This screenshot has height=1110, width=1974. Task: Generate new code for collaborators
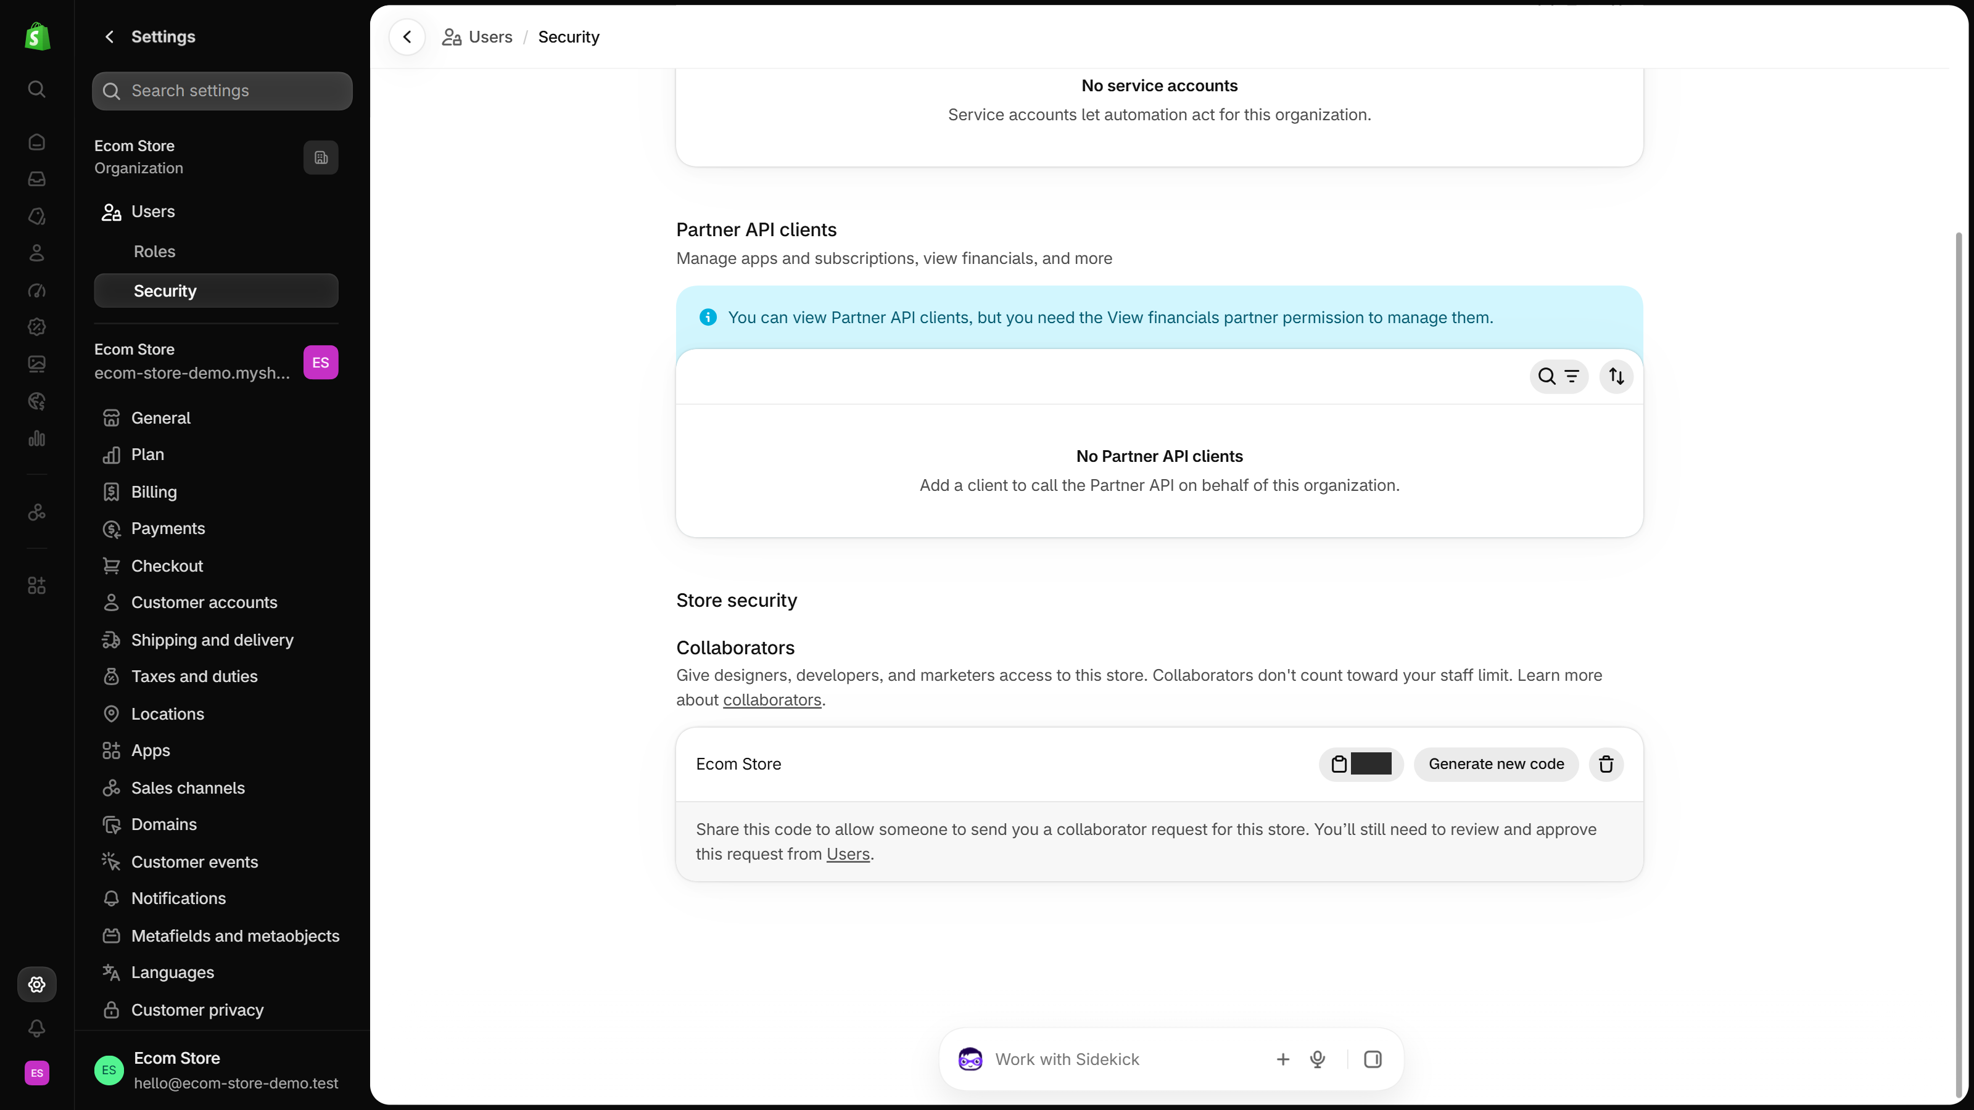pyautogui.click(x=1496, y=764)
